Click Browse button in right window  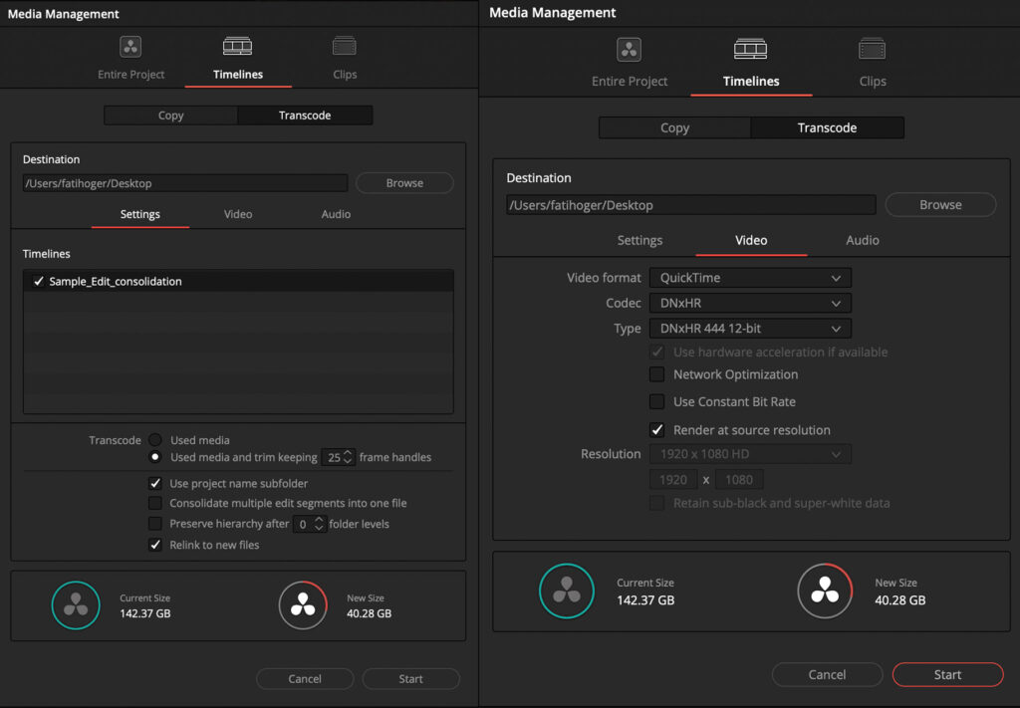(x=940, y=205)
